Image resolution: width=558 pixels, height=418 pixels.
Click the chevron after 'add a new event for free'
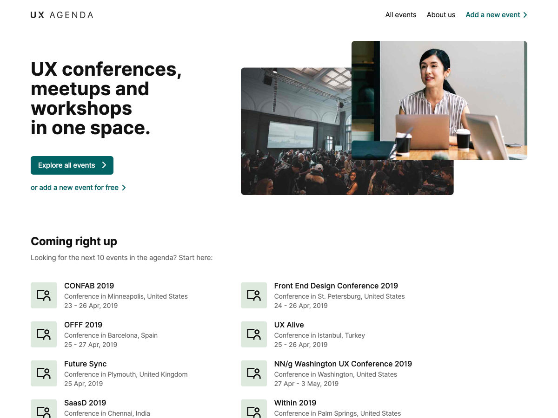click(x=124, y=188)
